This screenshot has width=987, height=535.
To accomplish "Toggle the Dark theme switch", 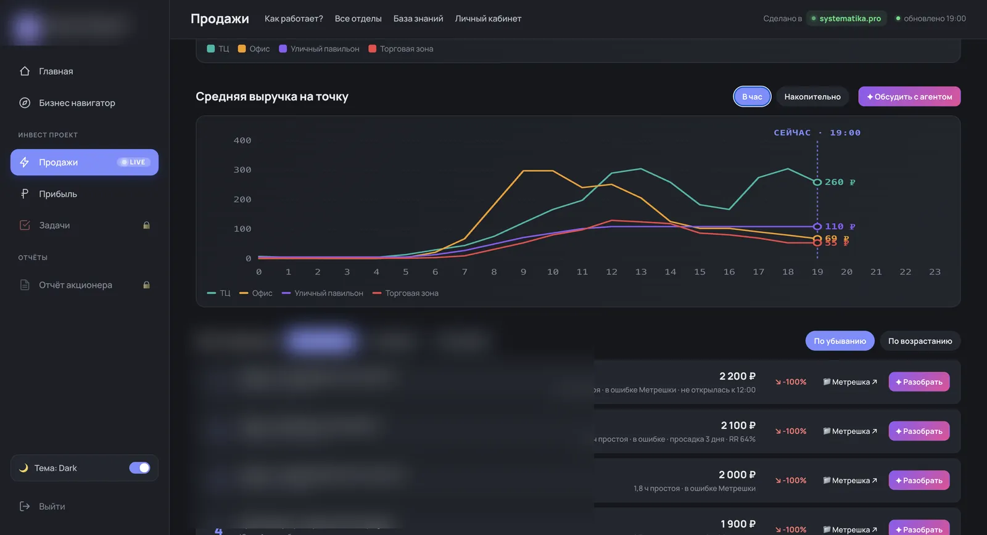I will [139, 468].
